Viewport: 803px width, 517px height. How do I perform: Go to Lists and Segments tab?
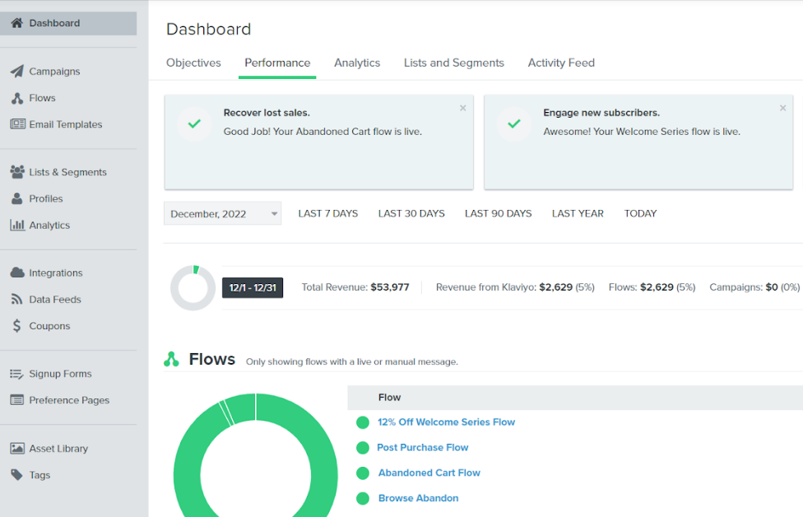coord(453,63)
